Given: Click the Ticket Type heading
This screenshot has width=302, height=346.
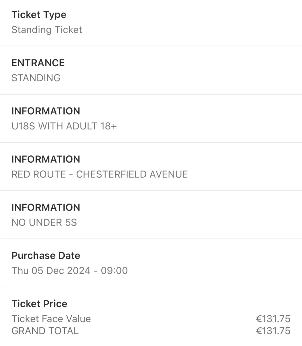Looking at the screenshot, I should coord(39,15).
